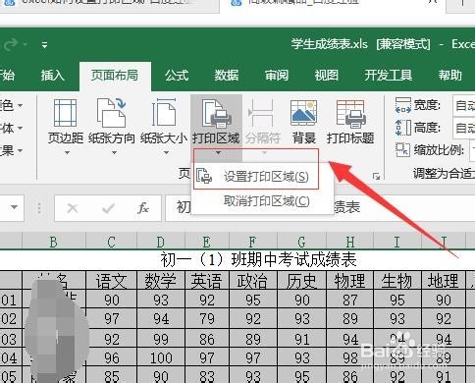Choose Clear Print Area 取消打印区域(C)
The height and width of the screenshot is (383, 475).
[262, 201]
